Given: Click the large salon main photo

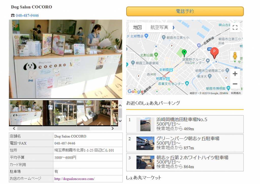Looking at the screenshot, I should click(66, 59).
